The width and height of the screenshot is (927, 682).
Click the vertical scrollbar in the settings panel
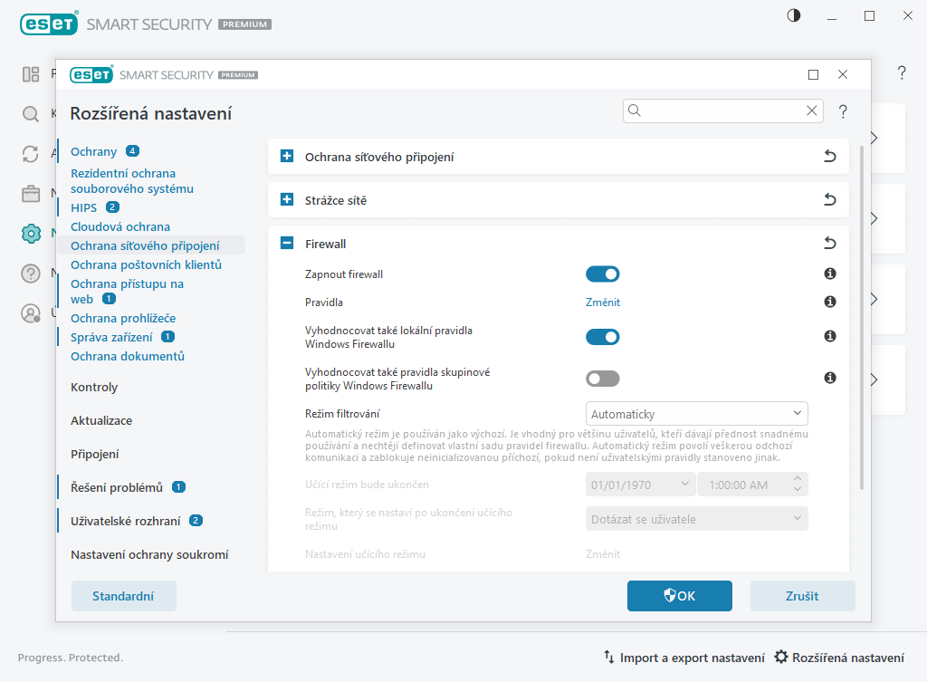[x=862, y=317]
